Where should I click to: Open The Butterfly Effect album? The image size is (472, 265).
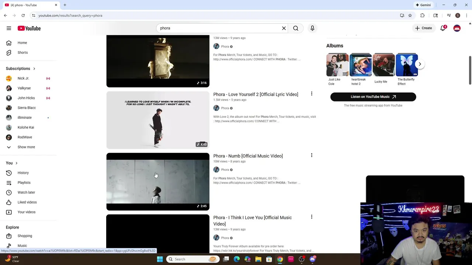click(x=407, y=70)
